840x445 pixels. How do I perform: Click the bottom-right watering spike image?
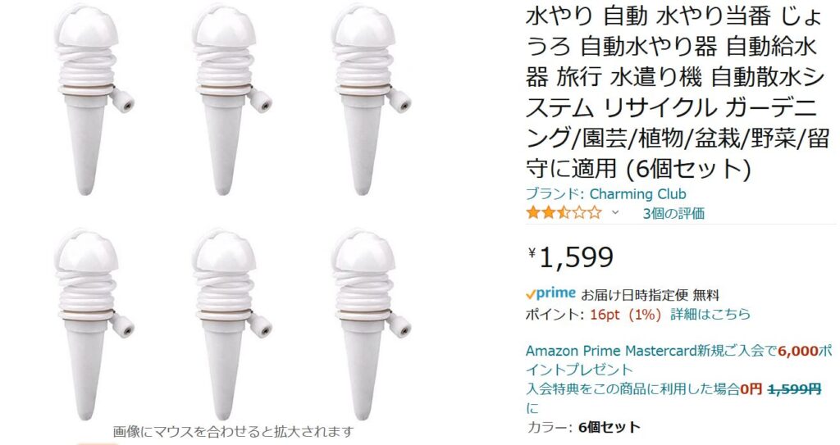coord(372,325)
